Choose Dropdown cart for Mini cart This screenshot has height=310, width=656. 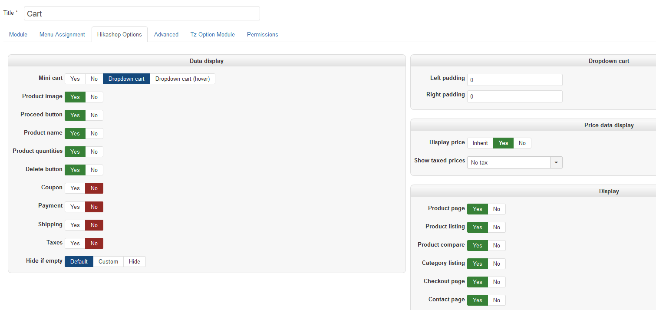click(127, 79)
